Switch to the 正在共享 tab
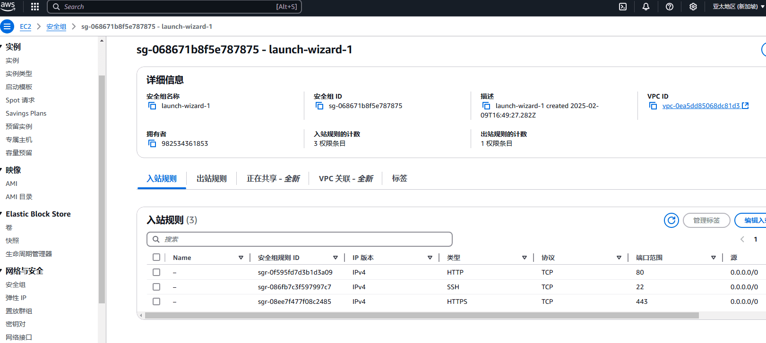The image size is (766, 343). tap(273, 178)
